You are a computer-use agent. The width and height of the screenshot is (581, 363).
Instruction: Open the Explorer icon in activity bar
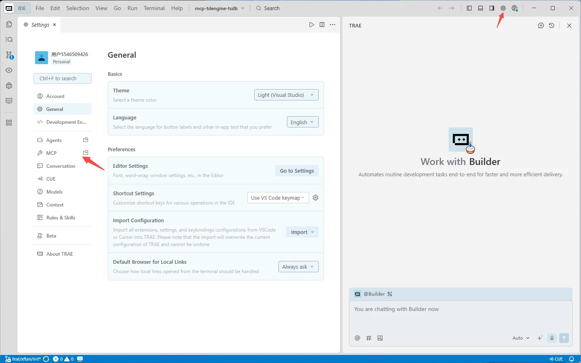coord(9,25)
